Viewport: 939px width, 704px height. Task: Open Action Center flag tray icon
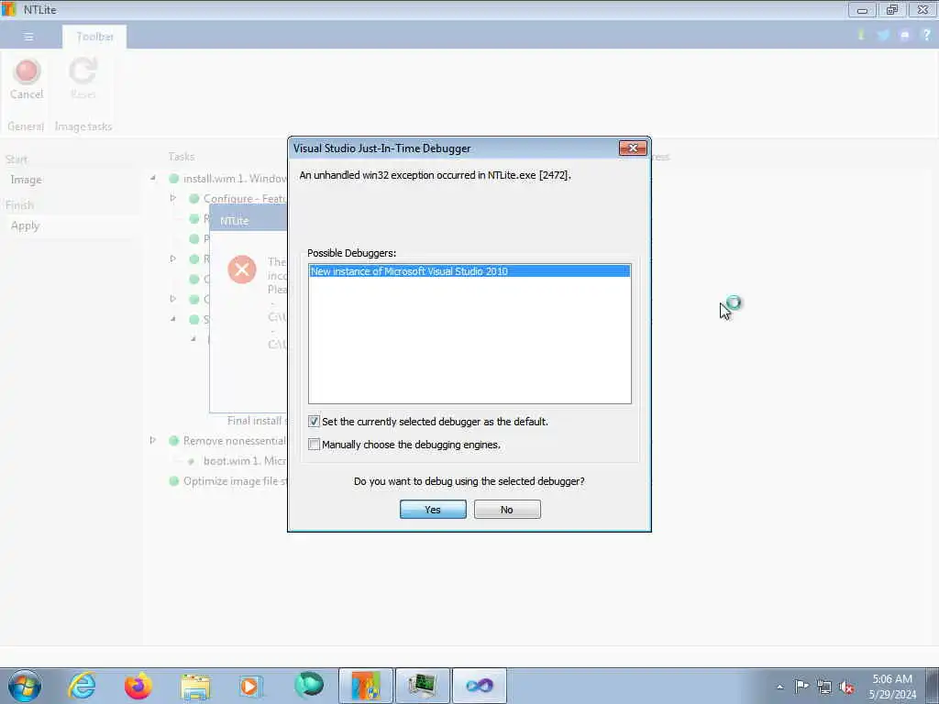801,686
